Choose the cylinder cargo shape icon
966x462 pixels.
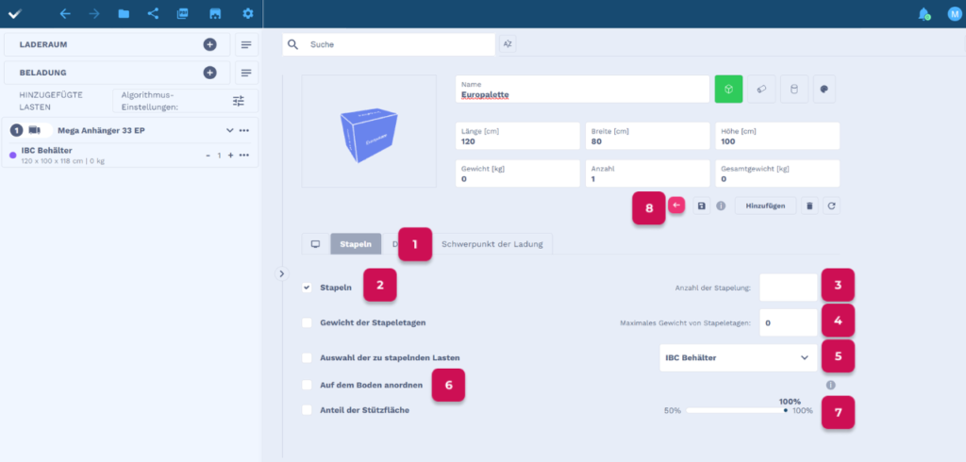[x=793, y=89]
